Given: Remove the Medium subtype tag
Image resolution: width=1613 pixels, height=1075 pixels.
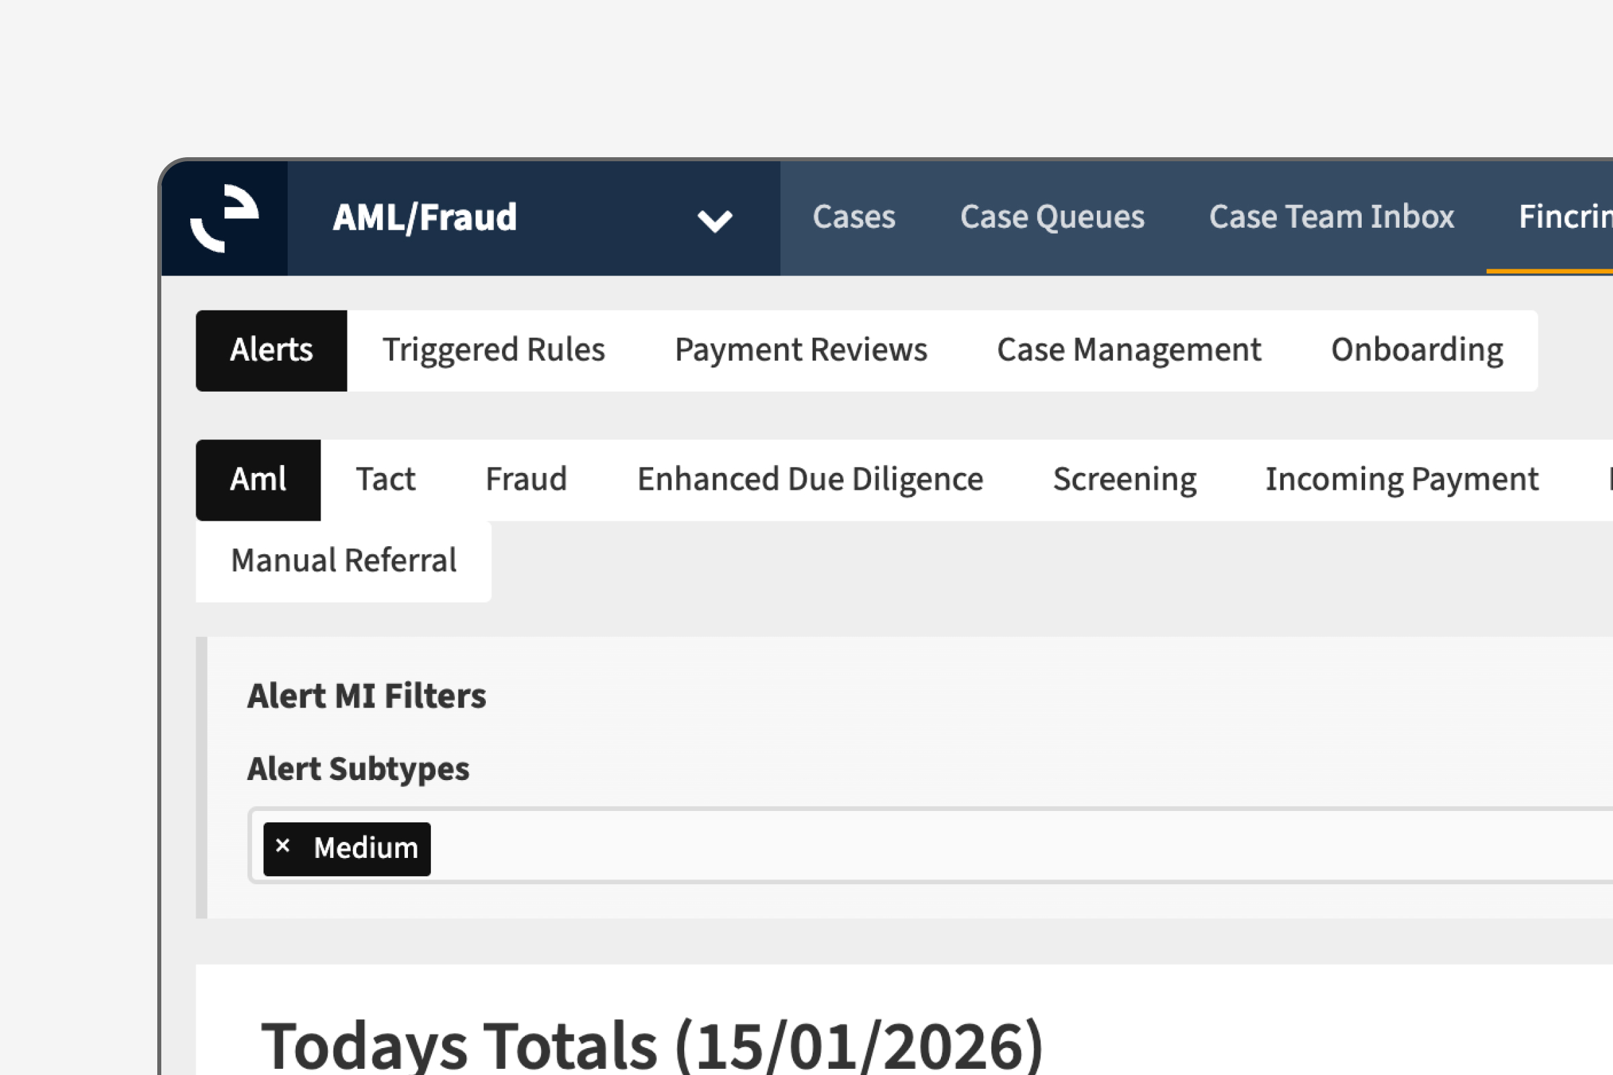Looking at the screenshot, I should click(282, 847).
